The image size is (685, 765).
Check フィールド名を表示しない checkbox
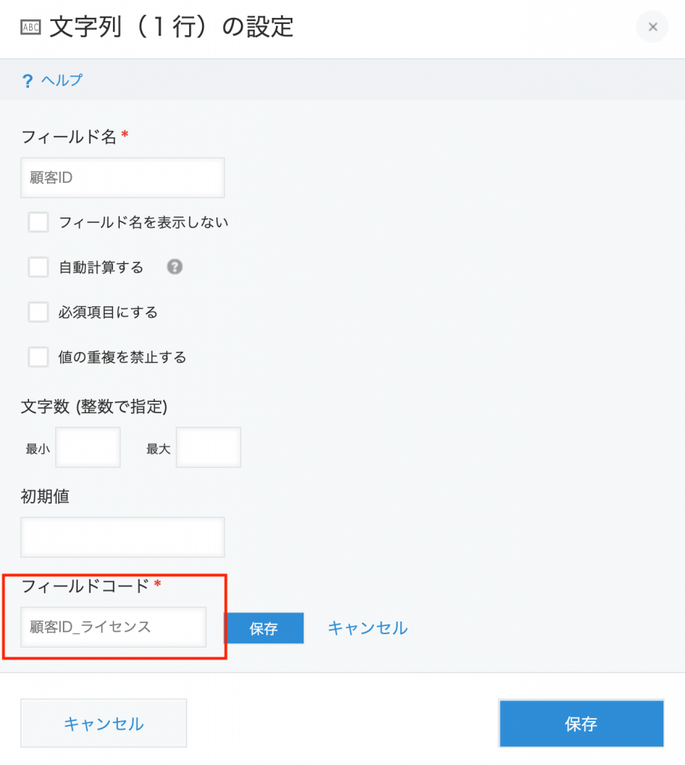tap(38, 222)
